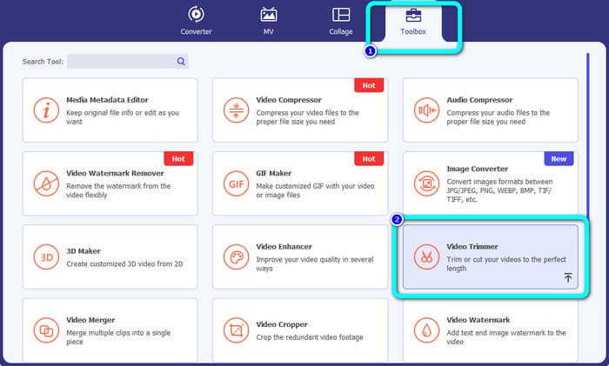Pin Video Trimmer using the upward arrow icon
609x366 pixels.
tap(567, 277)
